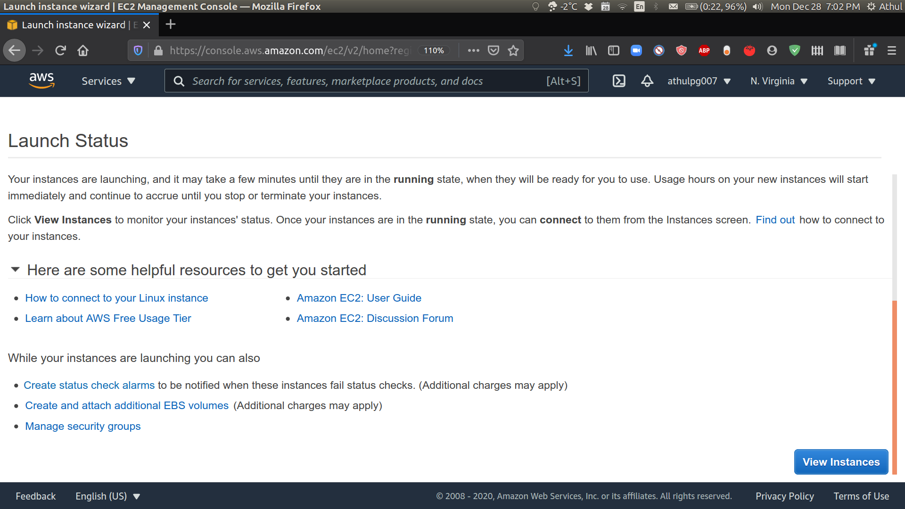Open the N. Virginia region dropdown
905x509 pixels.
pos(779,81)
